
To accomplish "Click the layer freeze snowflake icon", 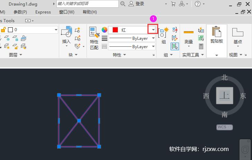I will point(7,38).
